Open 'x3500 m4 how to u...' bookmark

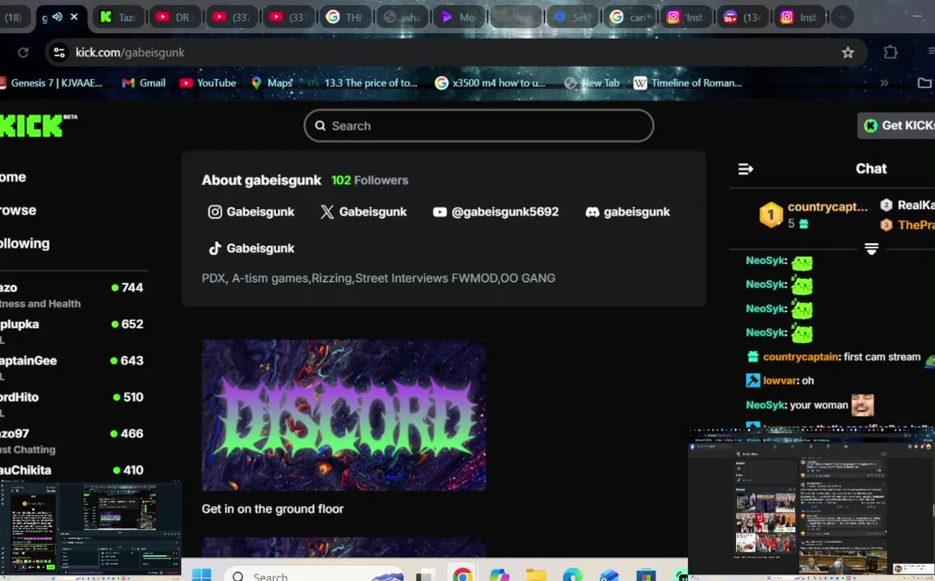[491, 83]
